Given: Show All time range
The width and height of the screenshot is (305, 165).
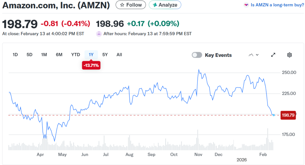Looking at the screenshot, I should 119,55.
